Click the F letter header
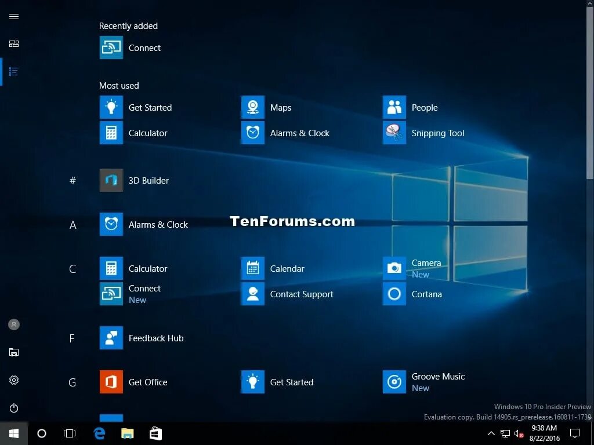The height and width of the screenshot is (445, 594). pyautogui.click(x=72, y=338)
